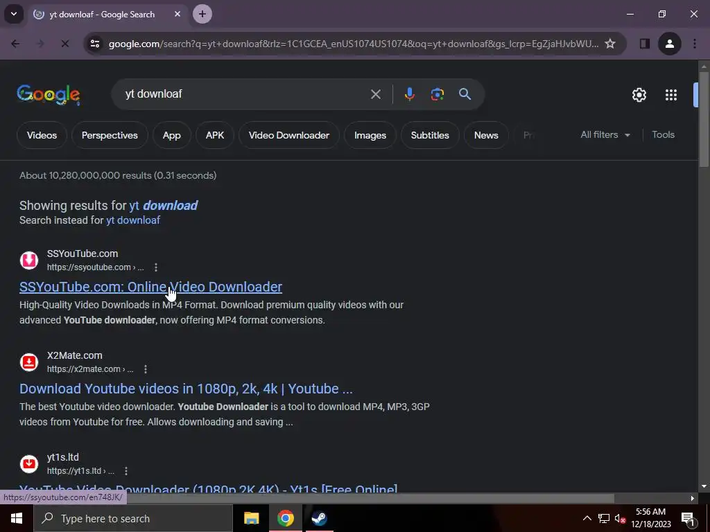Open more options for X2Mate result

coord(146,369)
